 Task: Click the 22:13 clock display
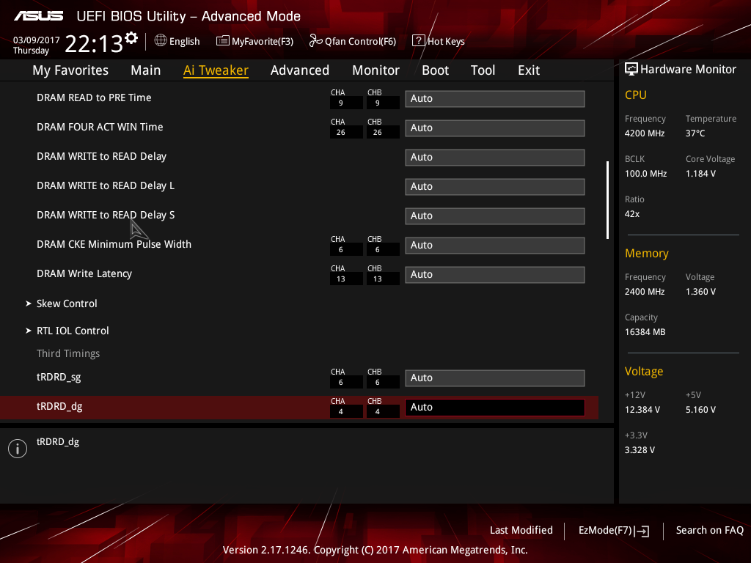94,44
